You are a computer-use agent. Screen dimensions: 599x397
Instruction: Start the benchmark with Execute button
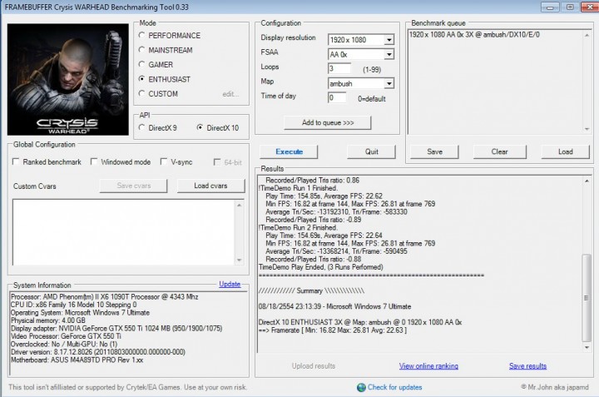click(x=289, y=151)
